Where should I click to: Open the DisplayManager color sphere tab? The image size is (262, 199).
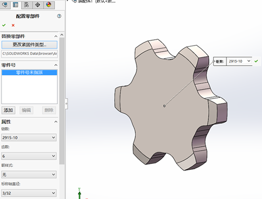point(48,4)
